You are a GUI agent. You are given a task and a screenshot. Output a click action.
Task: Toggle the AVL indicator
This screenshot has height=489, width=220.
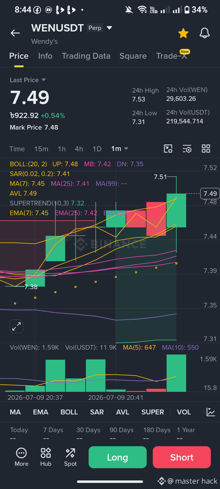(x=123, y=412)
